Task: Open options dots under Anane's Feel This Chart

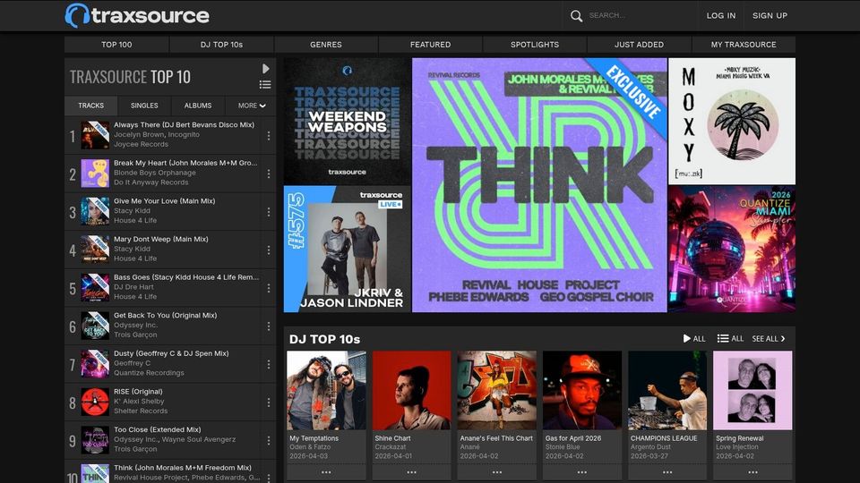Action: (497, 472)
